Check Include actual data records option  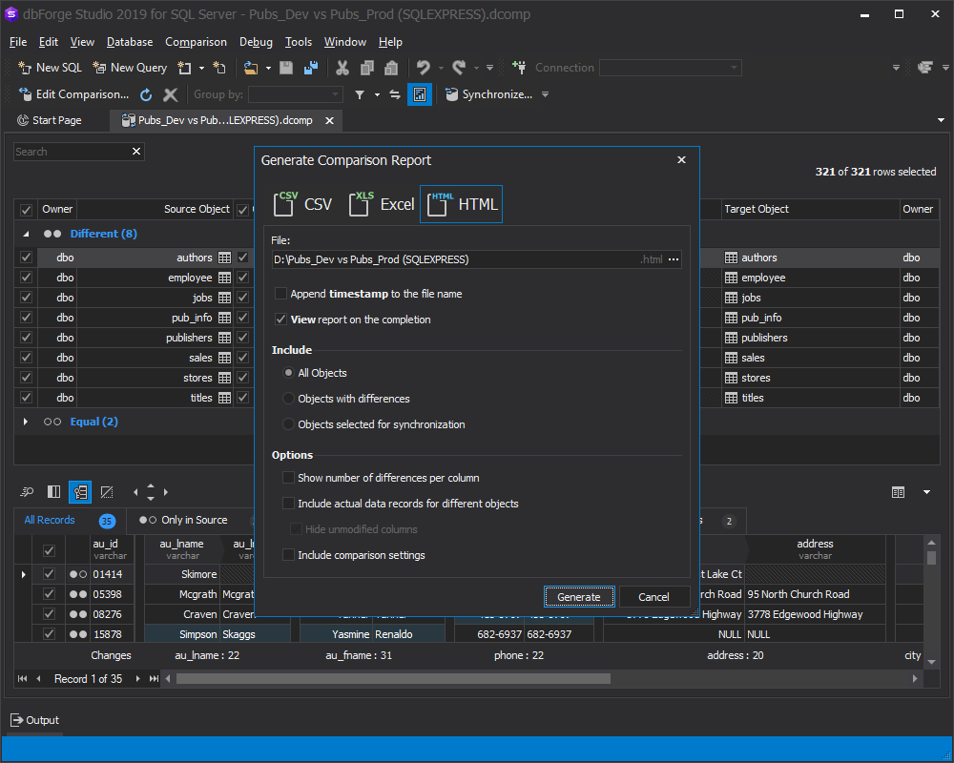tap(288, 504)
